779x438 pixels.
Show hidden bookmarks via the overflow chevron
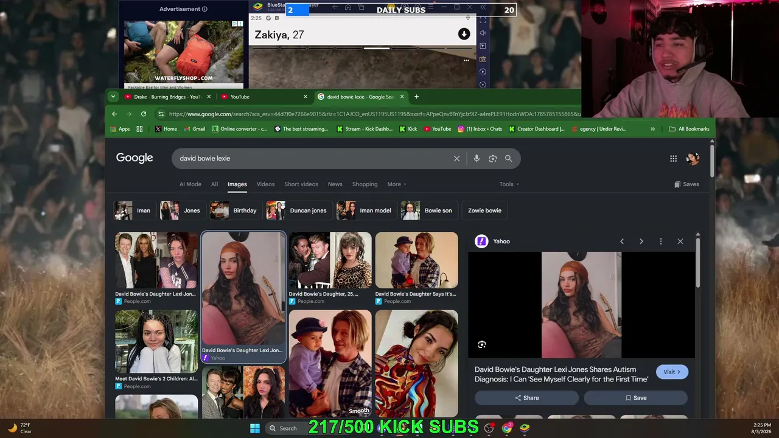click(652, 129)
